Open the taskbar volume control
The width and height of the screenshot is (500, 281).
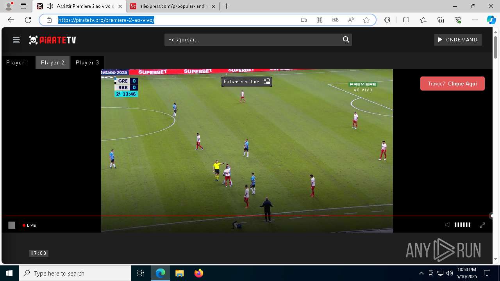tap(450, 273)
